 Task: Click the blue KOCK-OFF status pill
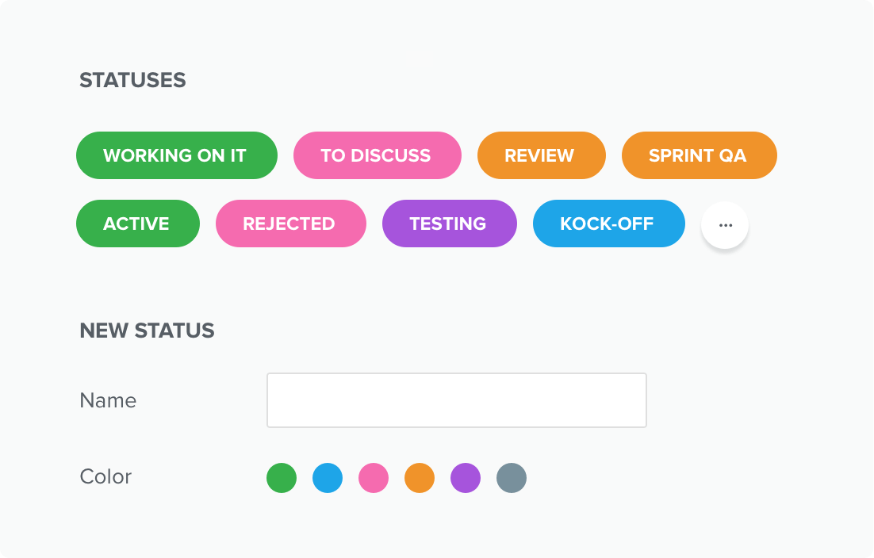click(608, 224)
